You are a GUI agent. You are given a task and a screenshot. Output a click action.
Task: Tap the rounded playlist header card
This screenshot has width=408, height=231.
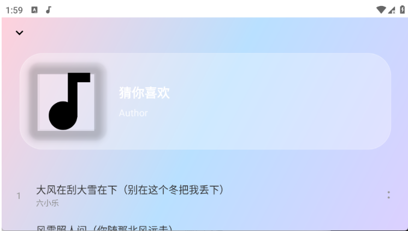(x=205, y=101)
